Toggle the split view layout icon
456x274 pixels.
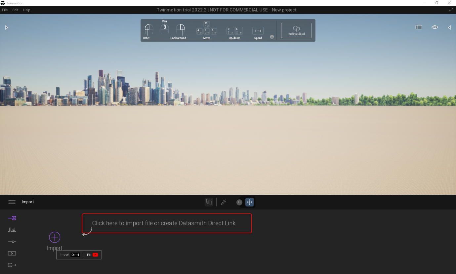tap(419, 27)
